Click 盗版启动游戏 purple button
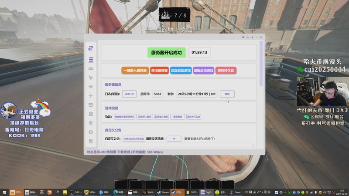Screen dimensions: 349x196 (203, 71)
